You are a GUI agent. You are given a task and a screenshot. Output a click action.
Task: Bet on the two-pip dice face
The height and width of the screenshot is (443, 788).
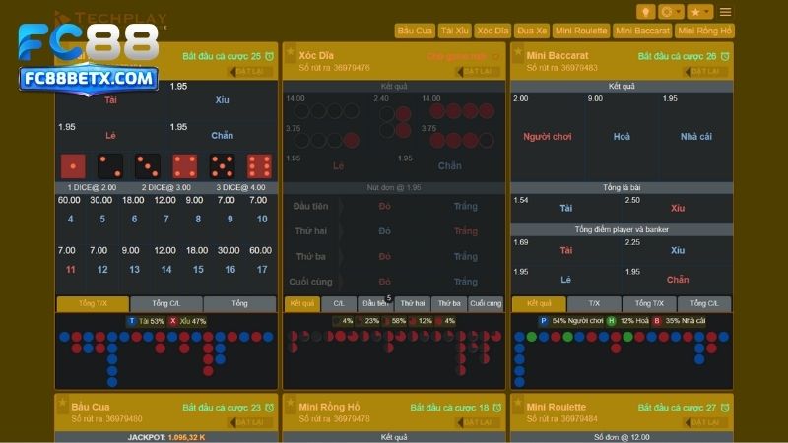pyautogui.click(x=110, y=166)
